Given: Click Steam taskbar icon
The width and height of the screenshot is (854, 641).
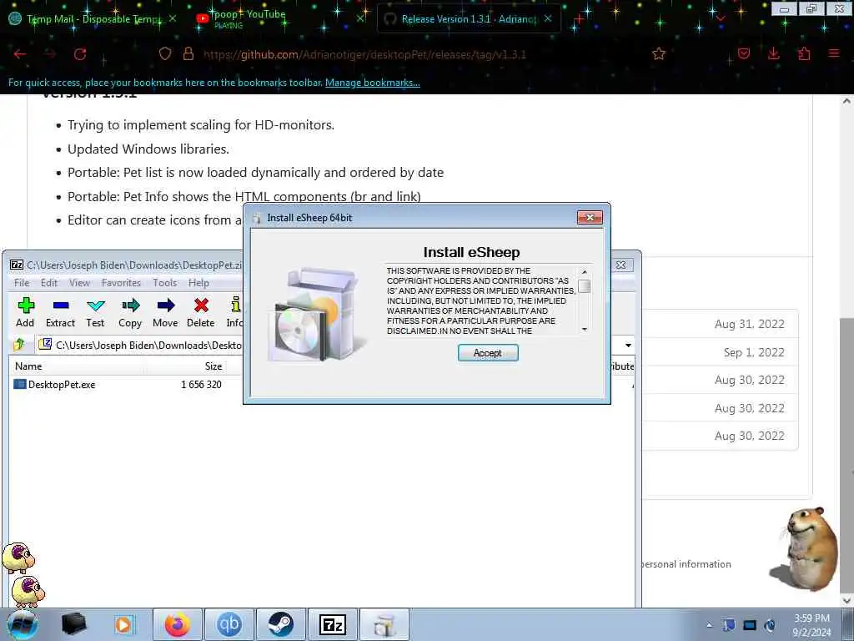Looking at the screenshot, I should click(281, 624).
